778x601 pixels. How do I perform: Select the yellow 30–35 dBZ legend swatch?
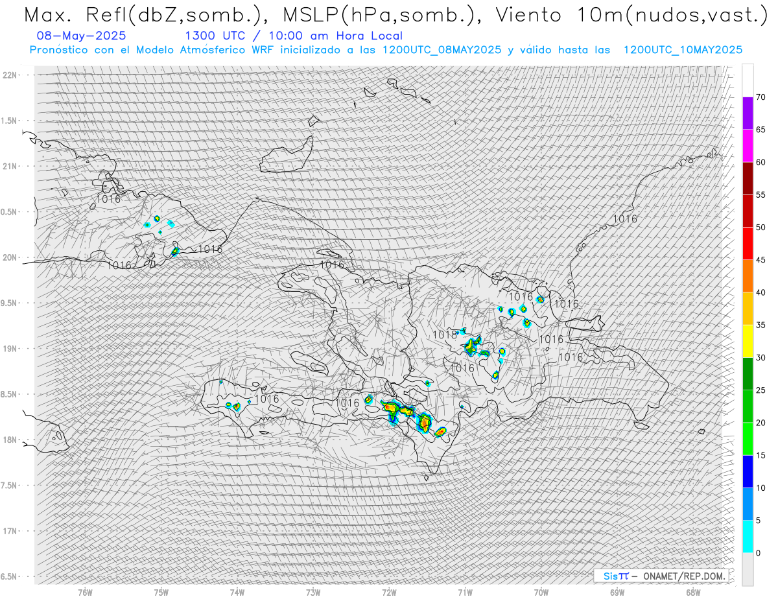point(748,341)
